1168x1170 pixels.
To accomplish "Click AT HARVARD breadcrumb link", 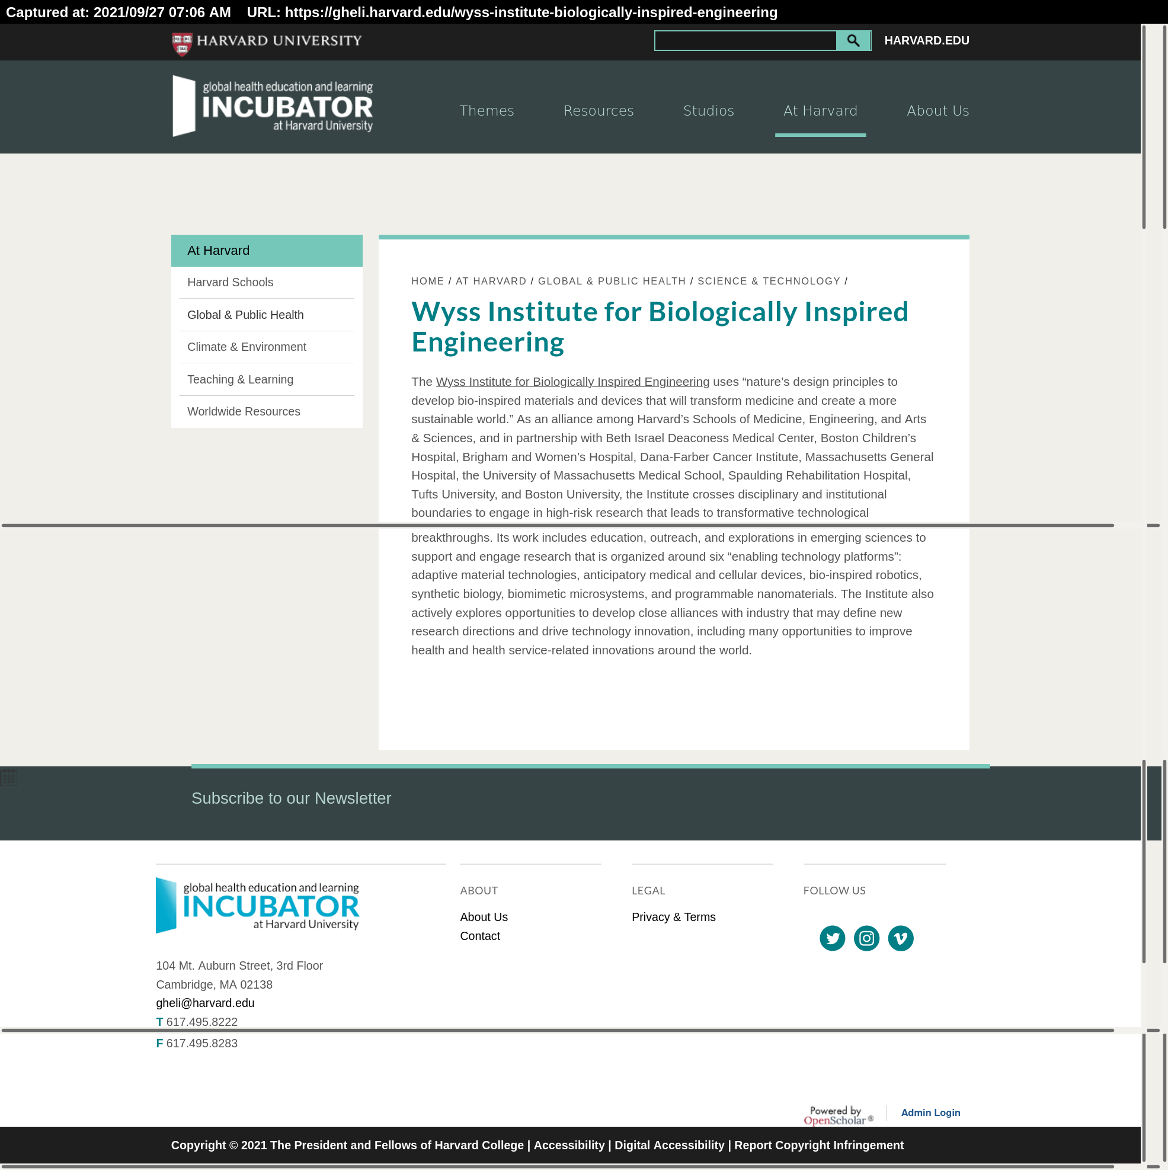I will 491,281.
